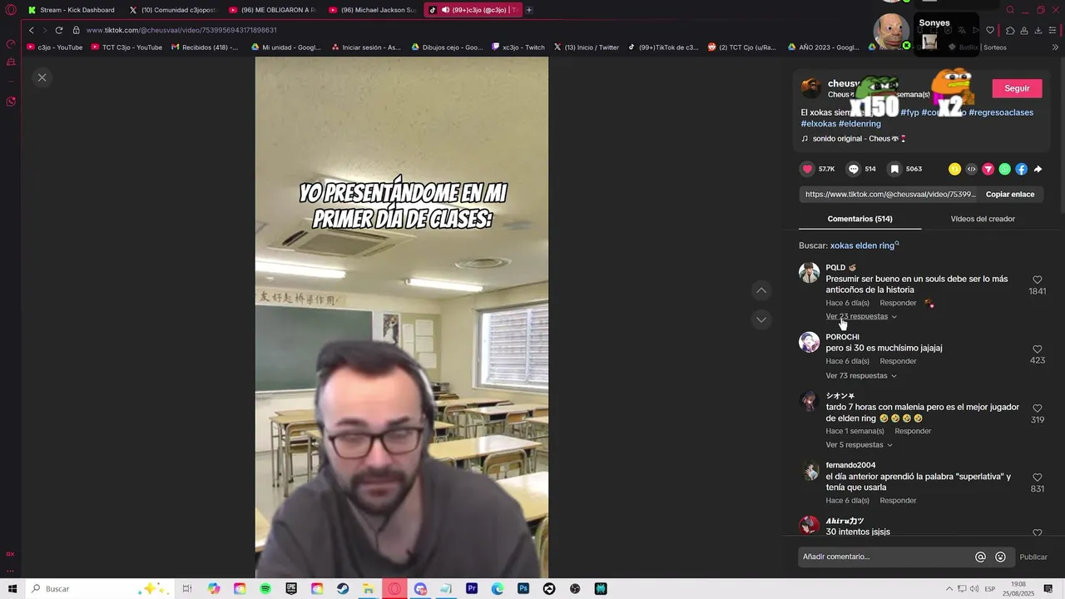Click the embed code icon
The image size is (1065, 599).
(x=971, y=169)
